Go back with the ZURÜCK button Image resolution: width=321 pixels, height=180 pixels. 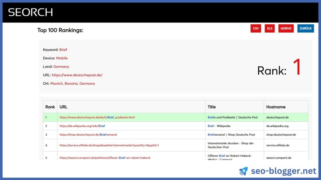tap(305, 28)
